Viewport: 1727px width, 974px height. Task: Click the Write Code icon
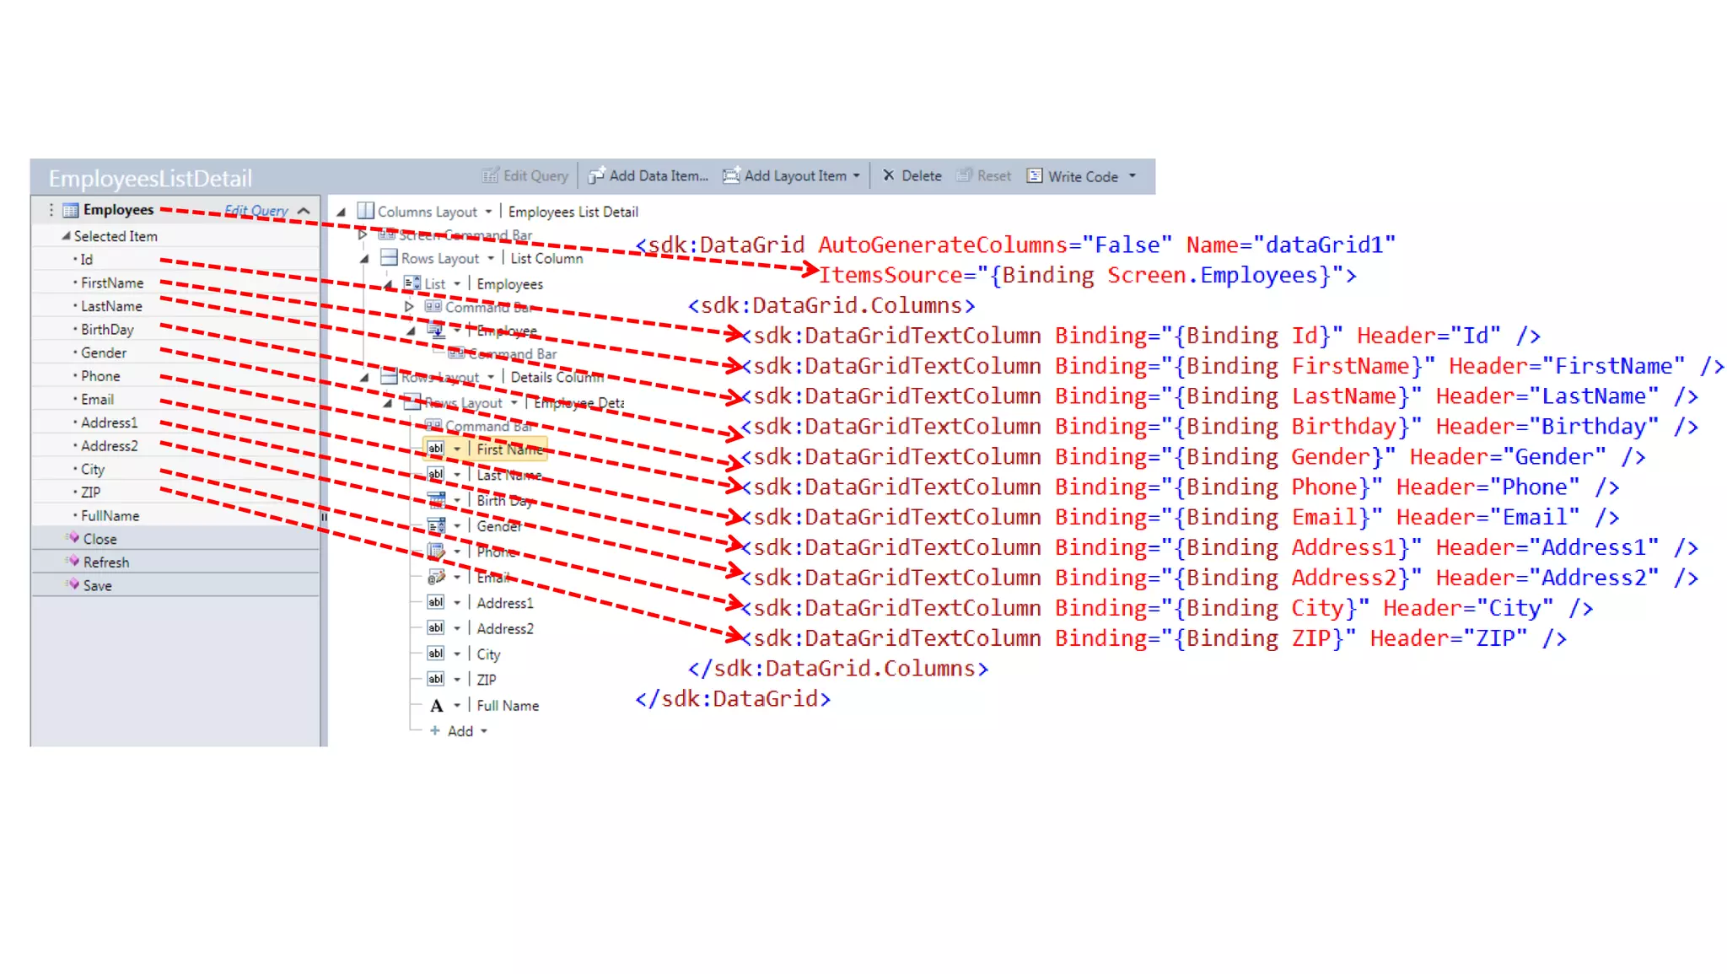[x=1035, y=175]
